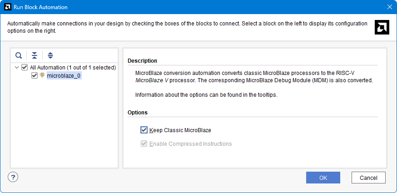Click the AMD logo in title bar

click(8, 7)
